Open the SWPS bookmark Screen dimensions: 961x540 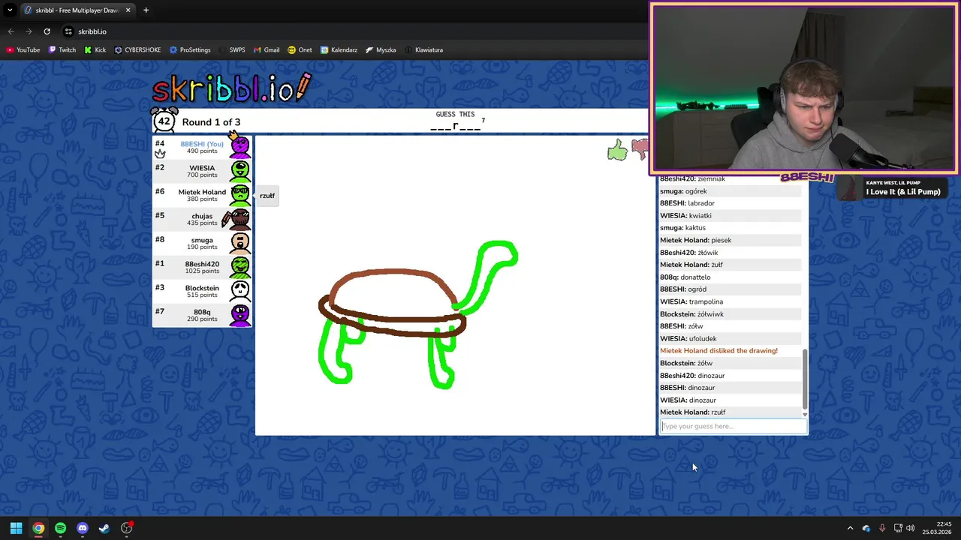pyautogui.click(x=232, y=50)
